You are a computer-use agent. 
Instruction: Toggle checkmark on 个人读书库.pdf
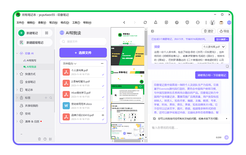[x=103, y=75]
